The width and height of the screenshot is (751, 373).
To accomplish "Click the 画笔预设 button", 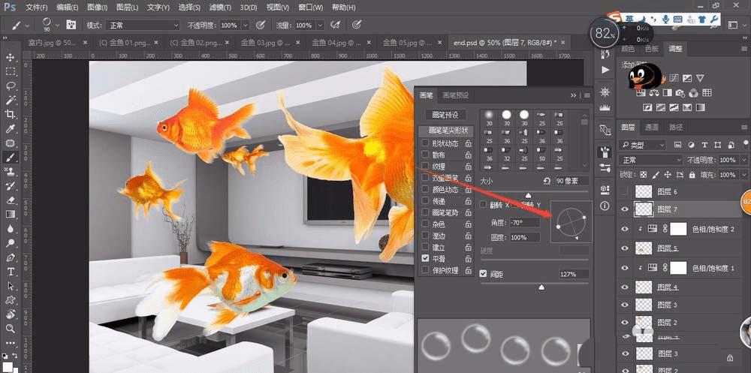I will [x=445, y=115].
